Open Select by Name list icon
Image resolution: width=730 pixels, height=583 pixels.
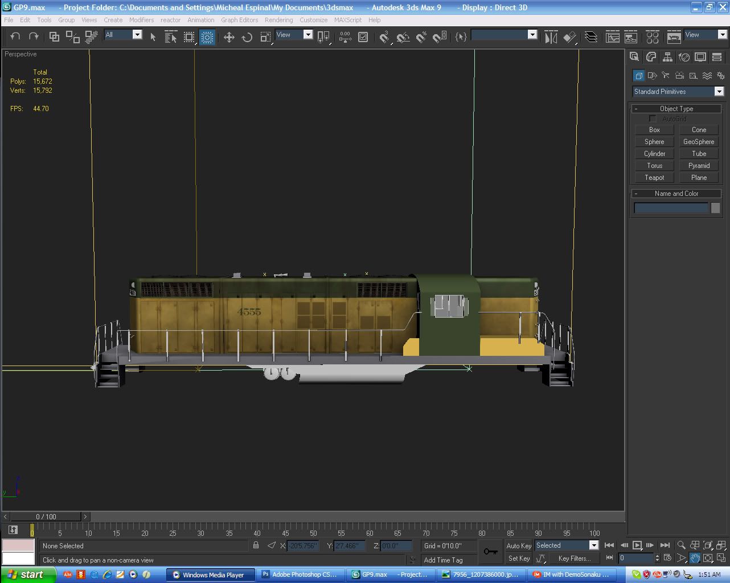click(x=171, y=36)
